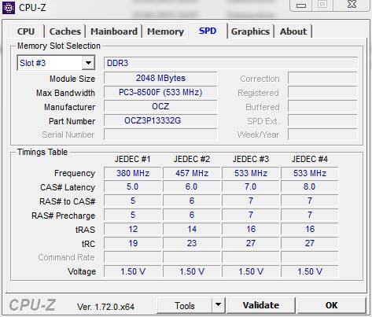
Task: Click the CAS# Latency 7.0 cell
Action: tap(251, 186)
